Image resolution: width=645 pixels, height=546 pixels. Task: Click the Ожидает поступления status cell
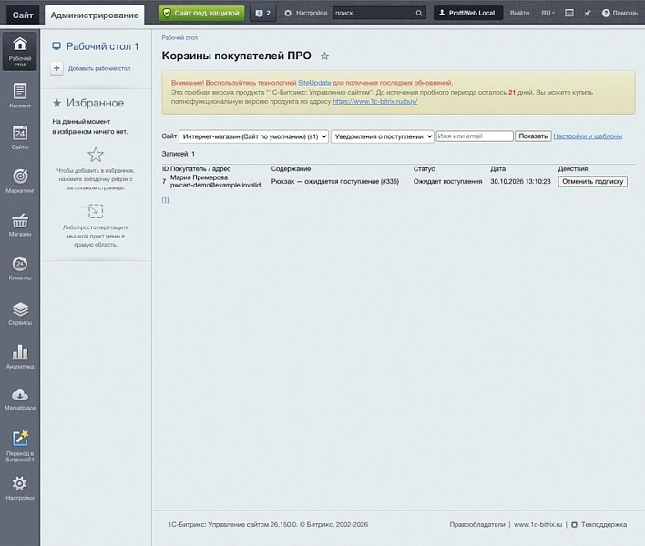pyautogui.click(x=447, y=181)
